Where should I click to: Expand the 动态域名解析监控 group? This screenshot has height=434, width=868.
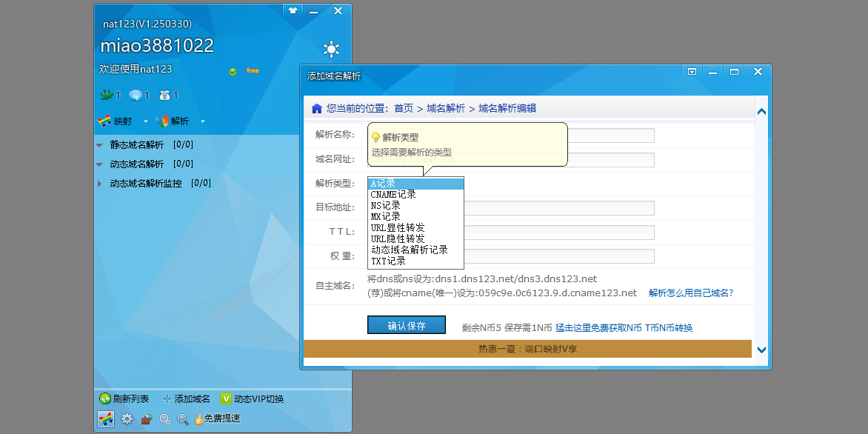100,183
